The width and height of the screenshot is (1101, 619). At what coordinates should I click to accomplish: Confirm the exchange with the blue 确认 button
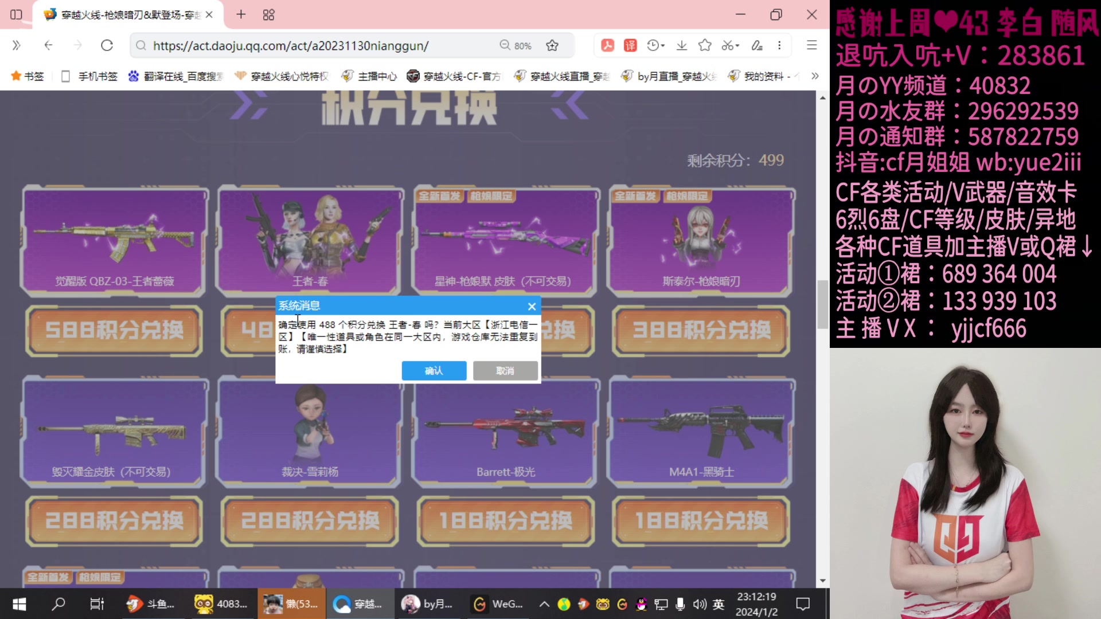coord(434,371)
